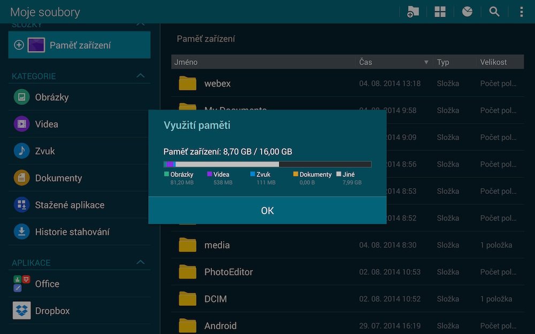Viewport: 535px width, 334px height.
Task: Open the Videa category
Action: 46,124
